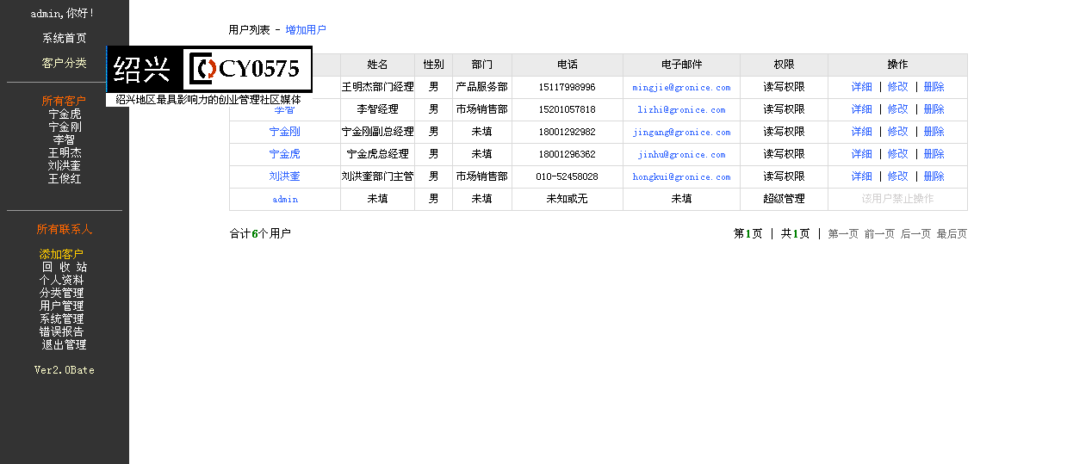
Task: Click 删除 for 李智经理 row
Action: pos(934,109)
